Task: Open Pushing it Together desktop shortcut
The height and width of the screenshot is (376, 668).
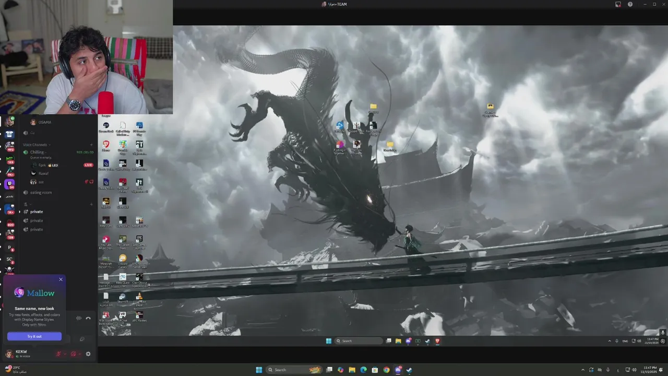Action: [x=340, y=147]
